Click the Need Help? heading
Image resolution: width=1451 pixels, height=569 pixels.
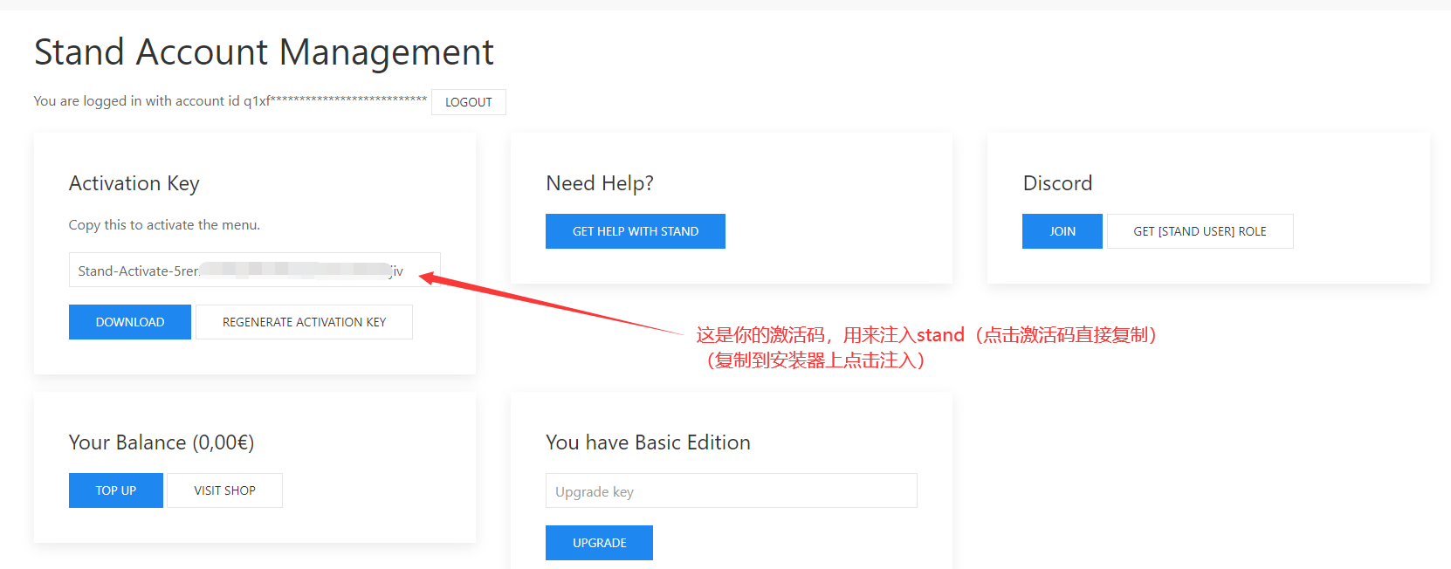(600, 183)
